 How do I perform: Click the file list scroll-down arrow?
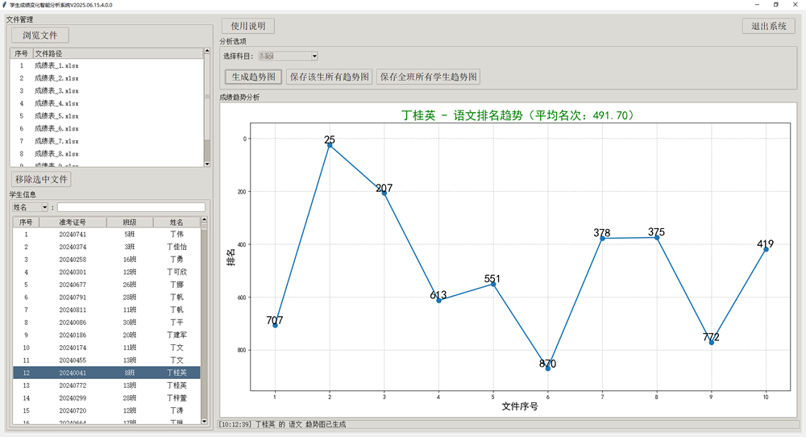tap(207, 164)
